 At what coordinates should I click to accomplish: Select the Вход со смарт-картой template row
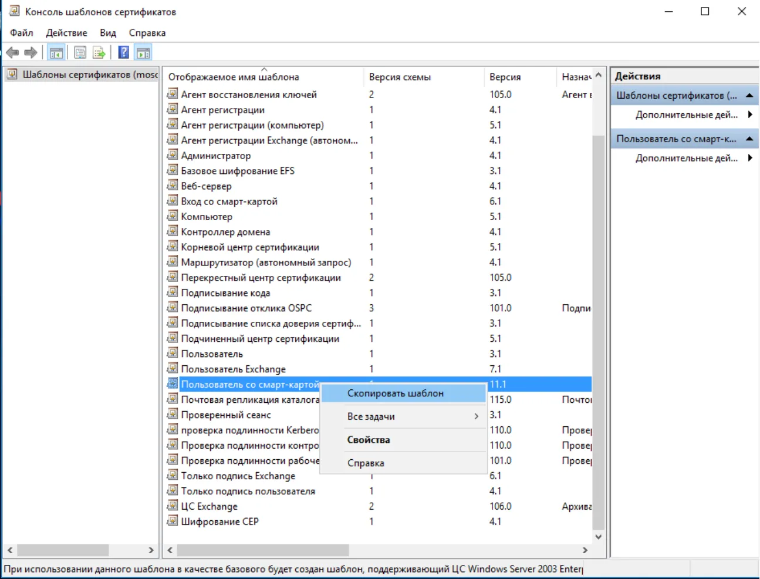coord(378,201)
